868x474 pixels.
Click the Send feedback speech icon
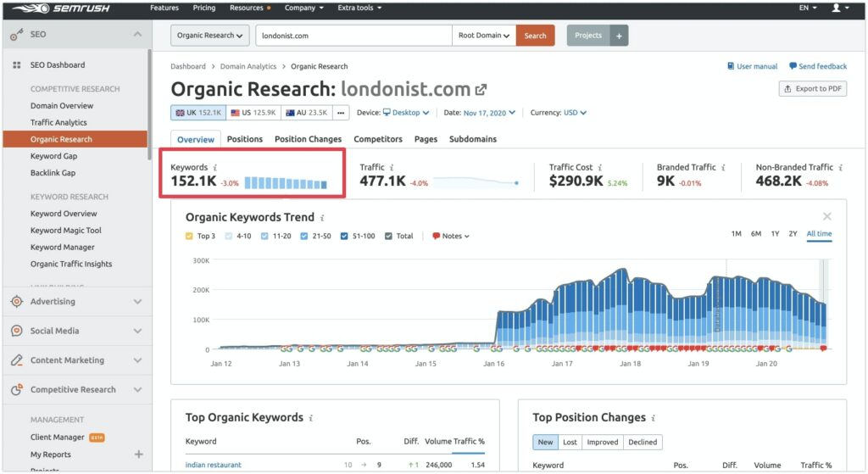tap(793, 66)
